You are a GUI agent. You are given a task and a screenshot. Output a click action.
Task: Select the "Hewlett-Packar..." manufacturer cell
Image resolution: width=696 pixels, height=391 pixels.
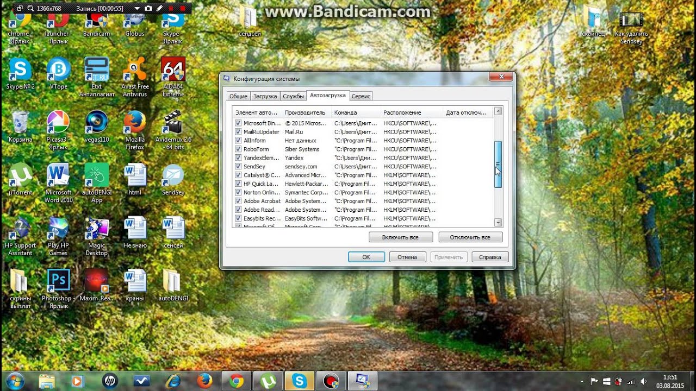point(307,184)
